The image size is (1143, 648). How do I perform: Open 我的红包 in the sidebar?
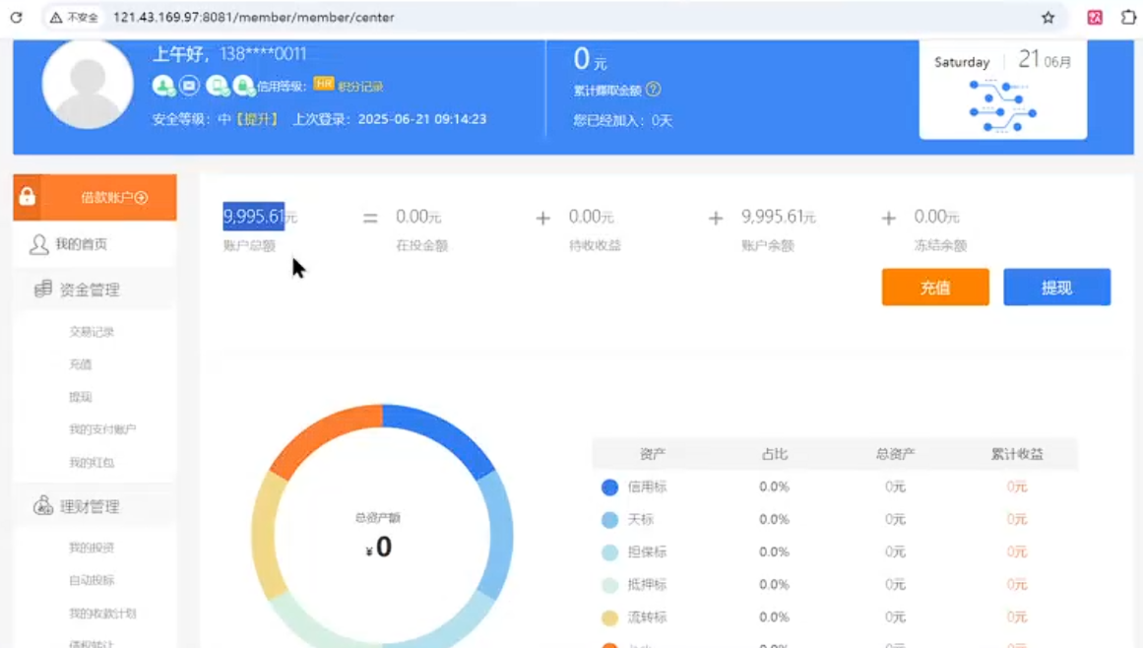coord(92,462)
